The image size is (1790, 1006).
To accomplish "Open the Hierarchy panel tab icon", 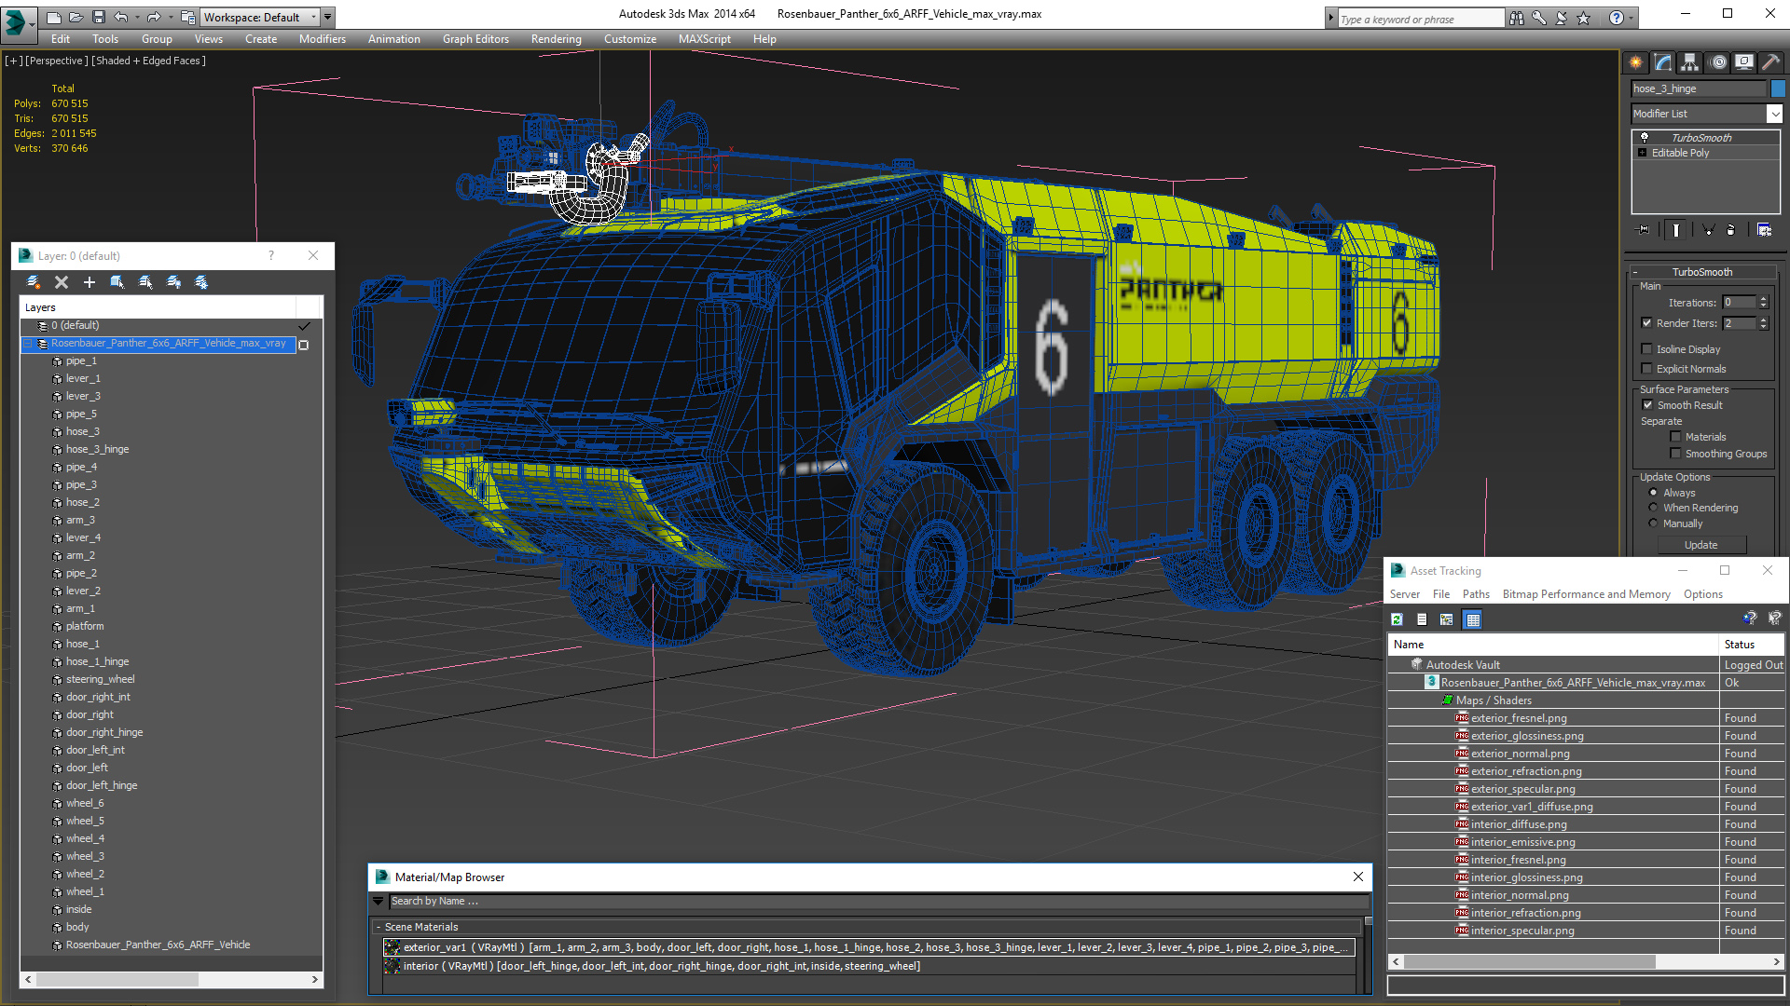I will pos(1689,62).
